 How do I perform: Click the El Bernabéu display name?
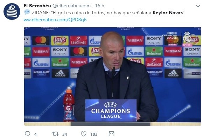(37, 6)
